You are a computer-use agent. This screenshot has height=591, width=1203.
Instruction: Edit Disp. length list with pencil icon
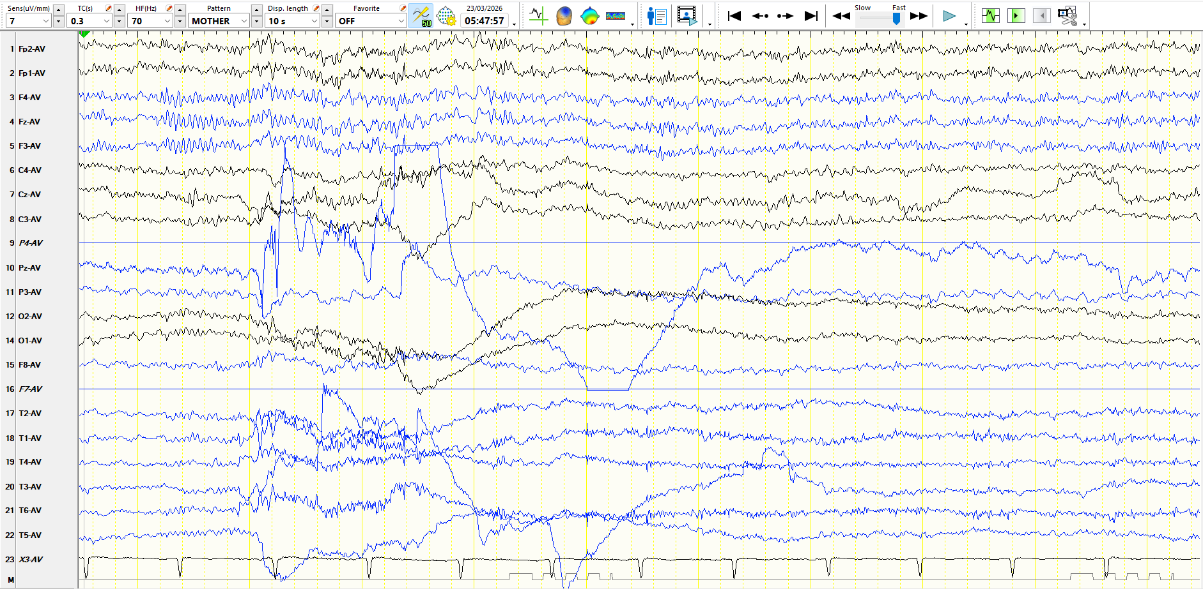[x=316, y=8]
